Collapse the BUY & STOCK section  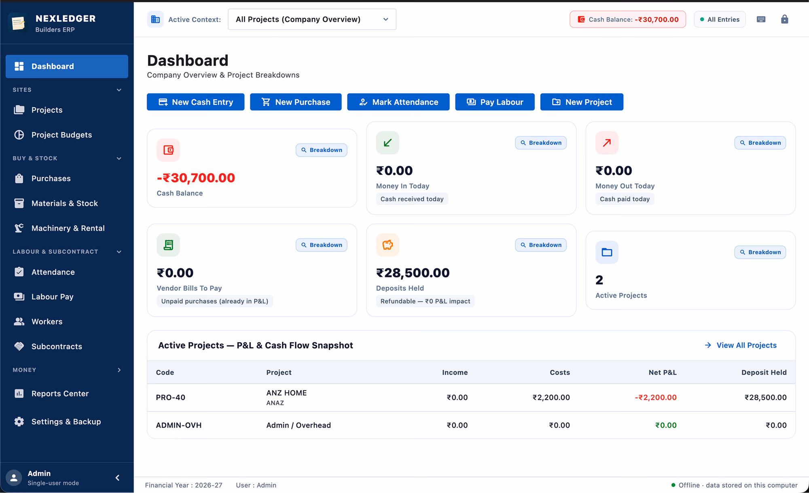click(x=67, y=158)
